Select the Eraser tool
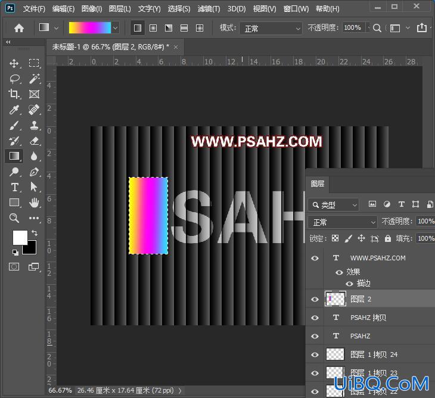The image size is (435, 398). tap(34, 141)
